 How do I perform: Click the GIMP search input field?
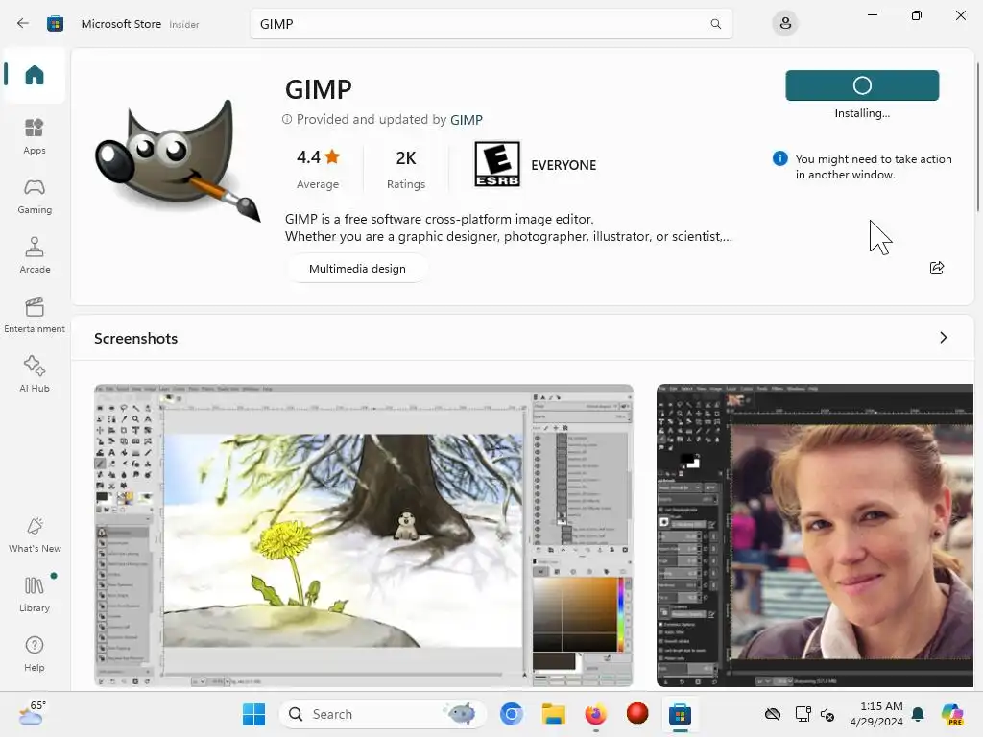[491, 24]
